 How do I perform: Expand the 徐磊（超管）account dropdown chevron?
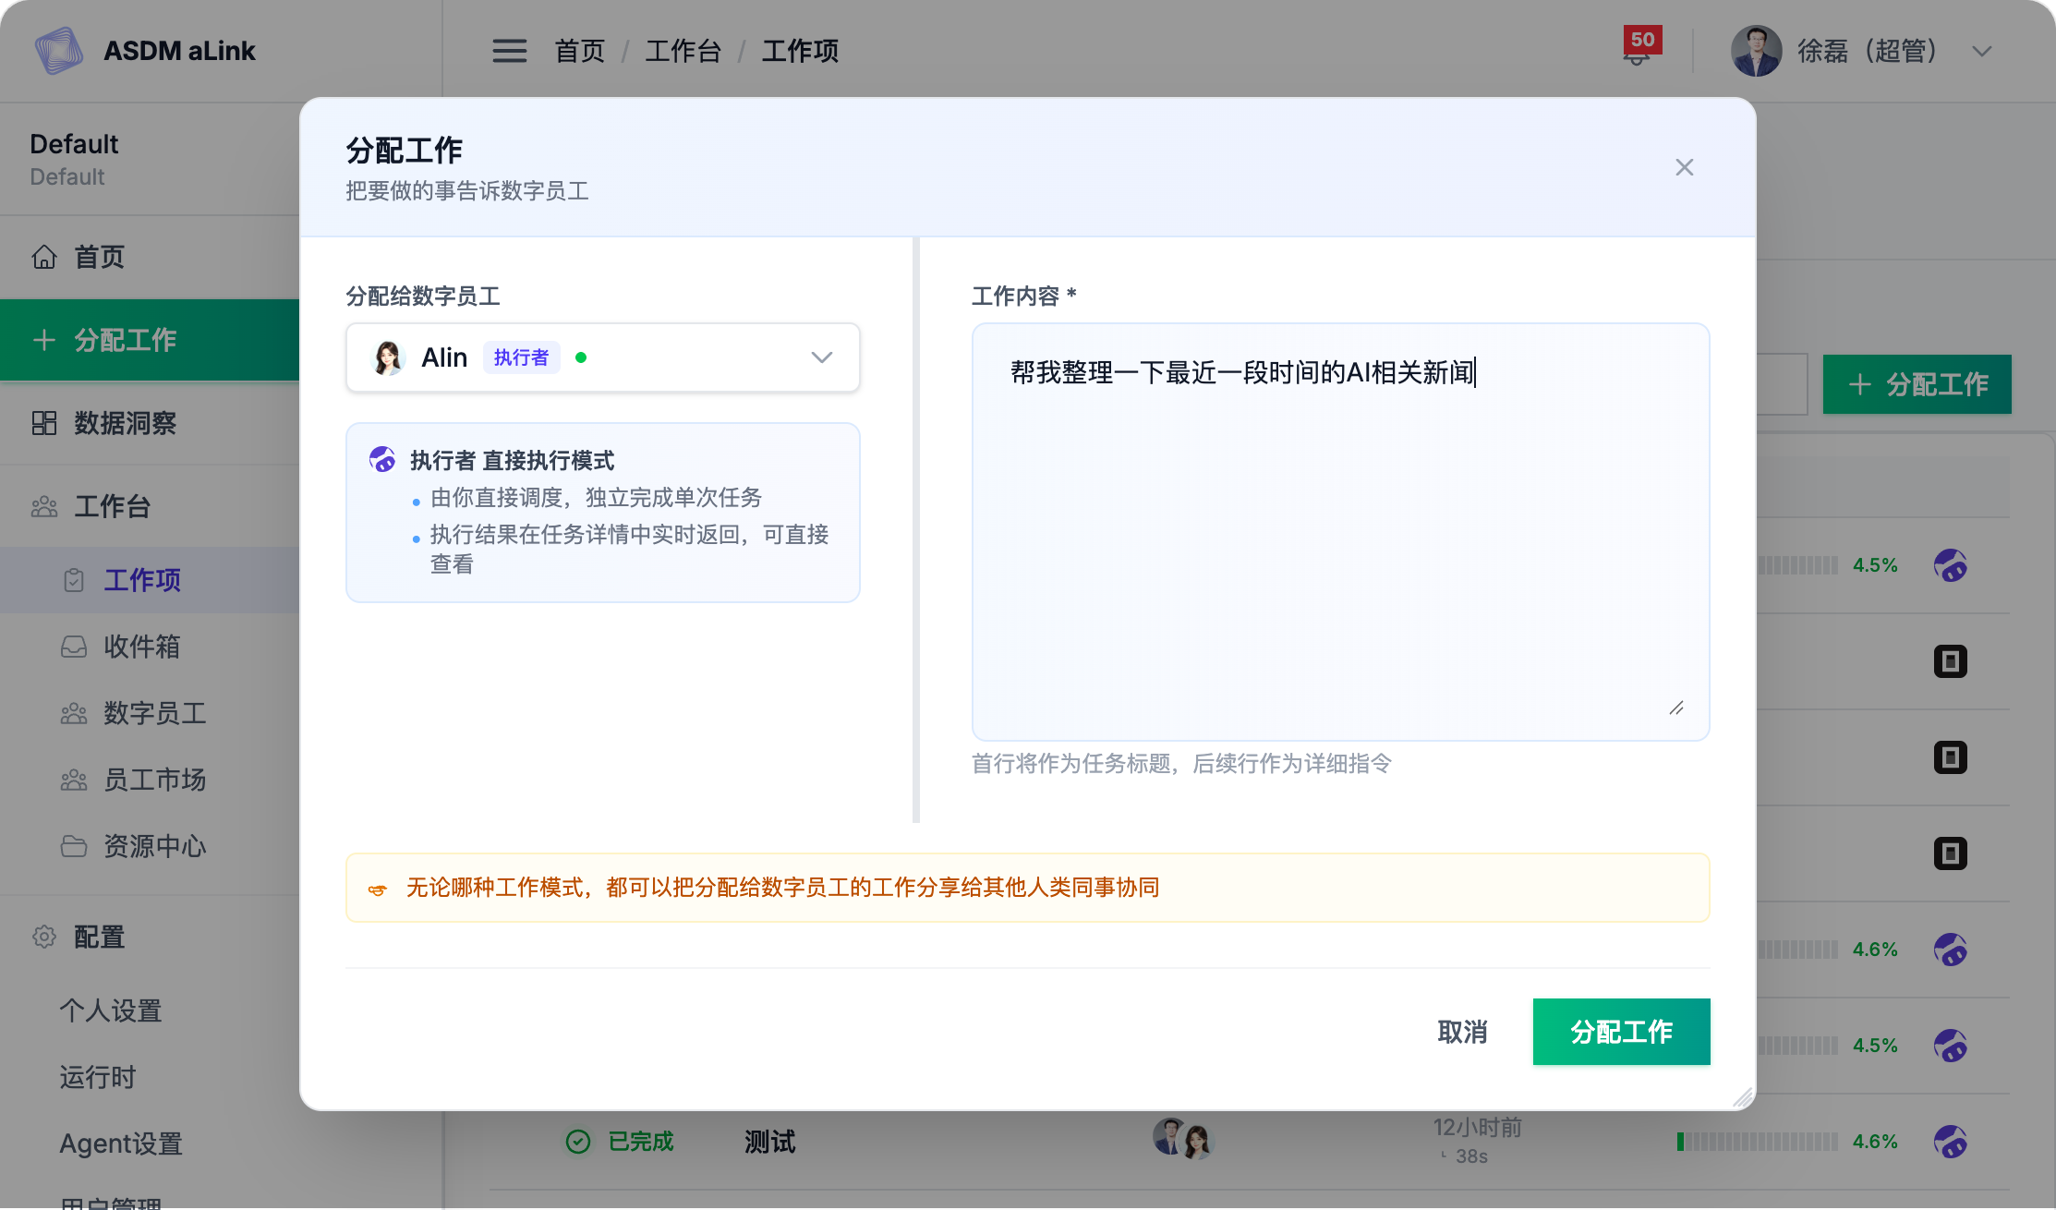(x=1981, y=52)
